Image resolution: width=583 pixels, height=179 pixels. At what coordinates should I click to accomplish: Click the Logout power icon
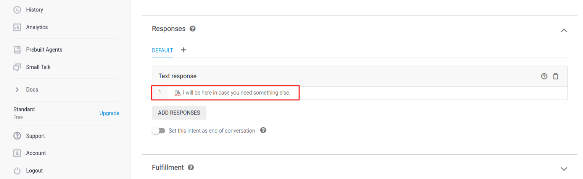[x=17, y=171]
